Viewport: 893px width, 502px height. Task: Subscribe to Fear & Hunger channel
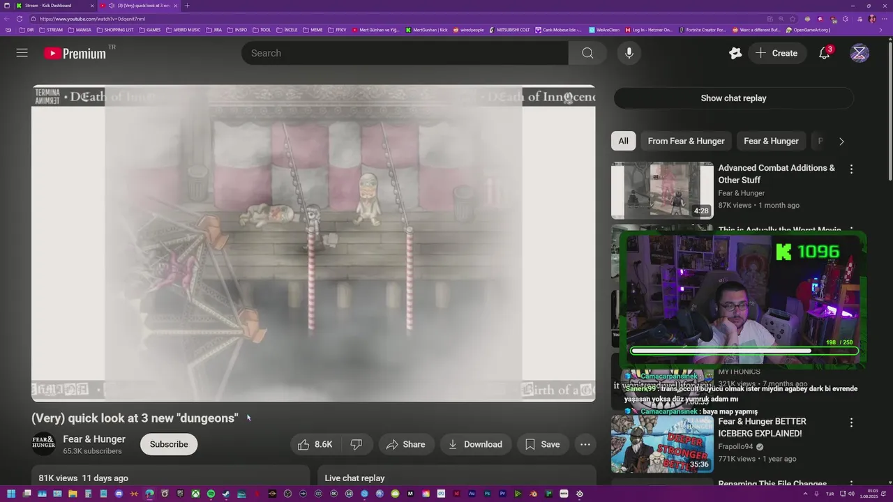pos(169,444)
